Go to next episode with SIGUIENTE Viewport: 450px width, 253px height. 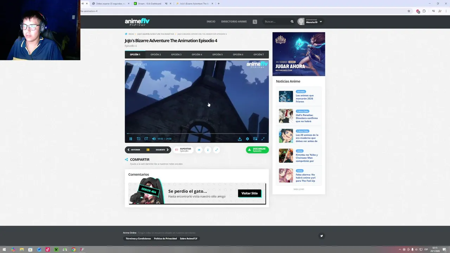[x=162, y=150]
